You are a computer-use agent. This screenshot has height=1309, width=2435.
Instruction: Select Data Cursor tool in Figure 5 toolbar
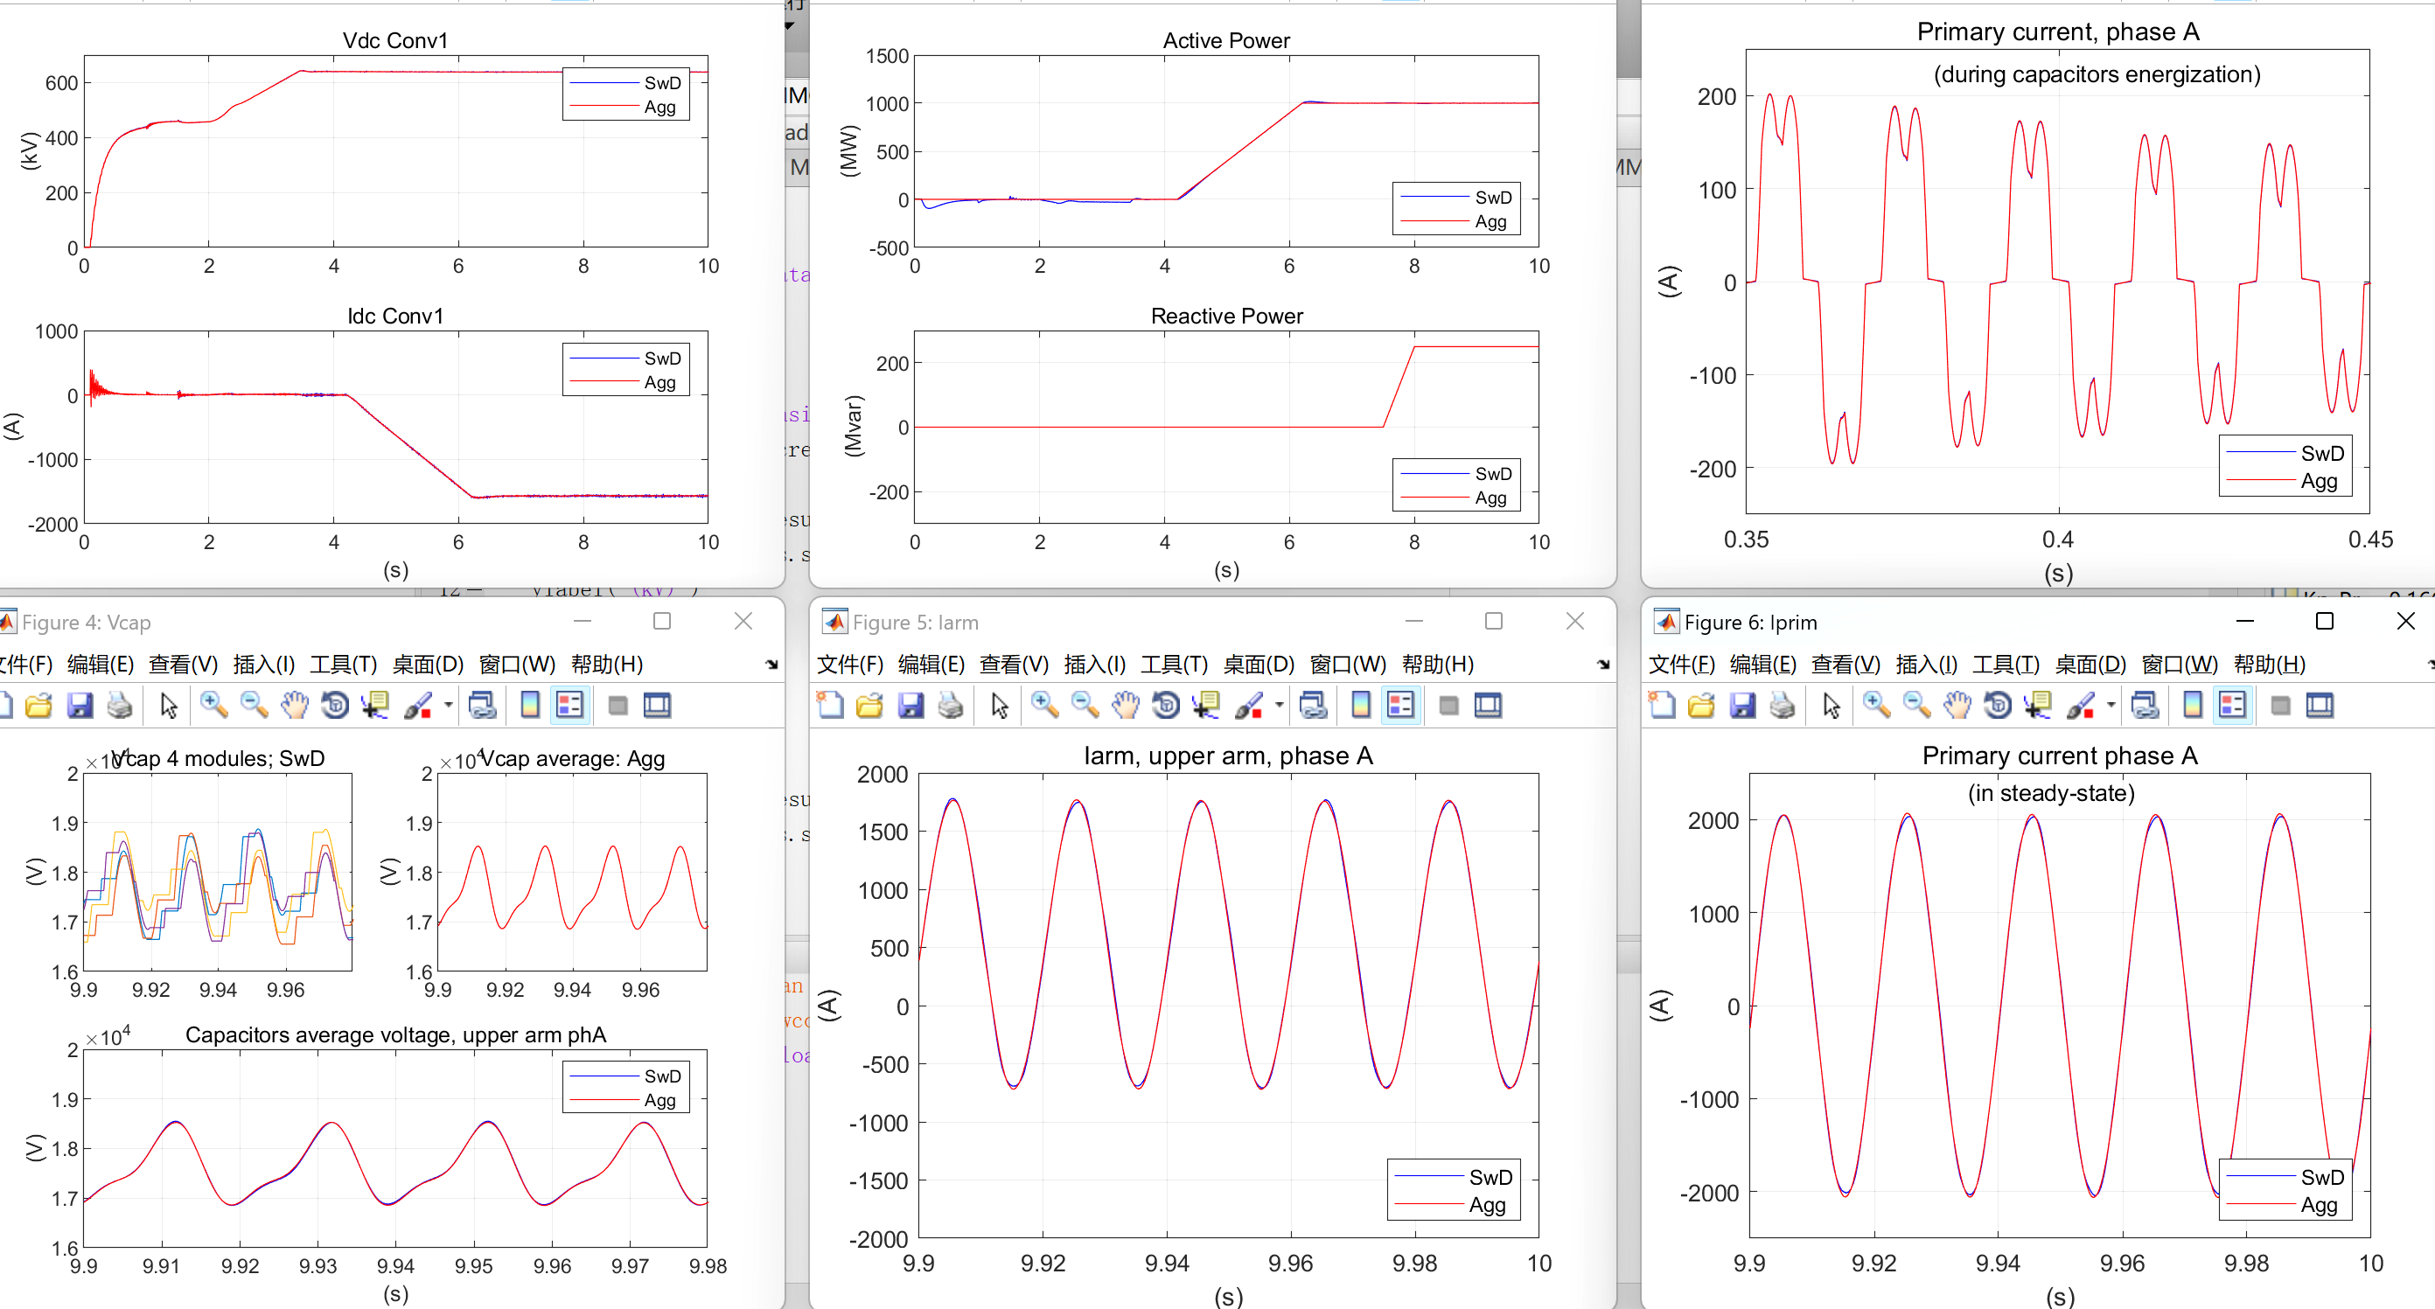(x=1205, y=705)
